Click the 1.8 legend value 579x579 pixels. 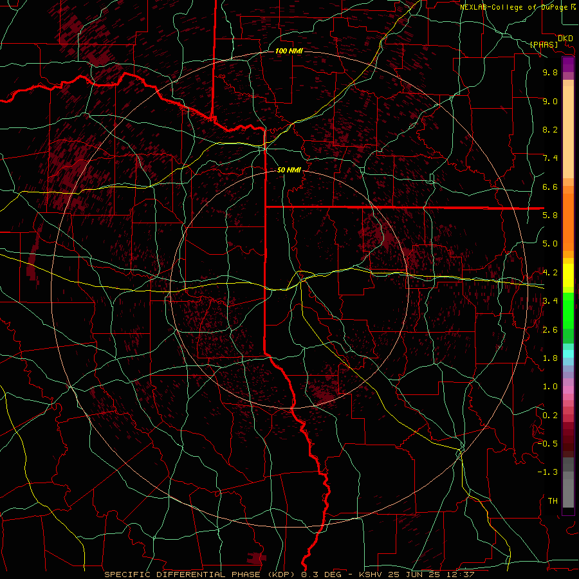(x=550, y=358)
